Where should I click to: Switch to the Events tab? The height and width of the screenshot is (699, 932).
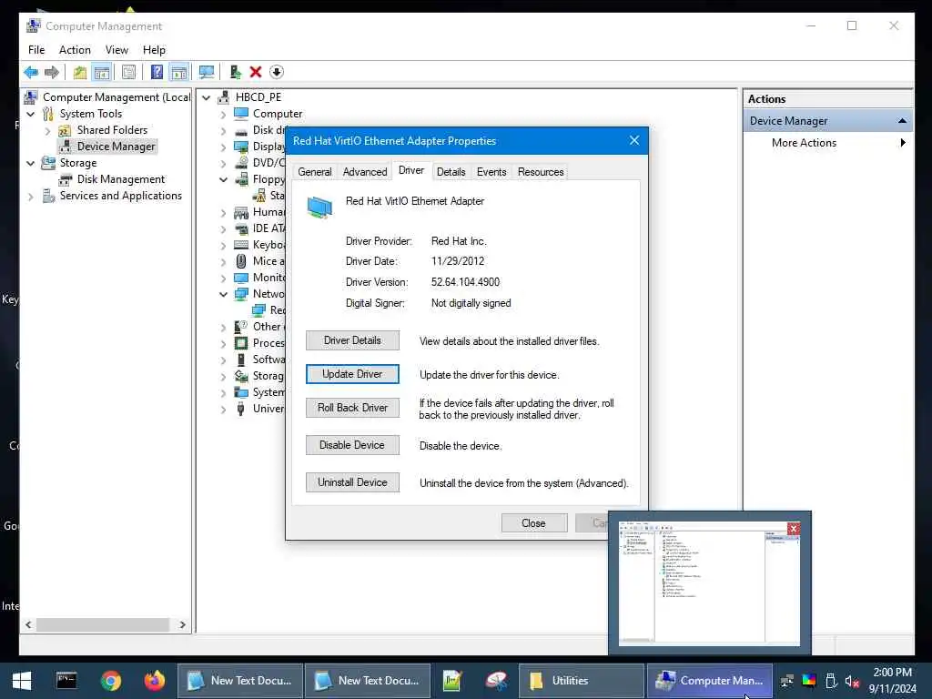[491, 172]
